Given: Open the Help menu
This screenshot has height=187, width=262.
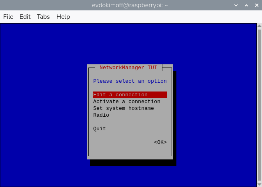Looking at the screenshot, I should point(63,16).
